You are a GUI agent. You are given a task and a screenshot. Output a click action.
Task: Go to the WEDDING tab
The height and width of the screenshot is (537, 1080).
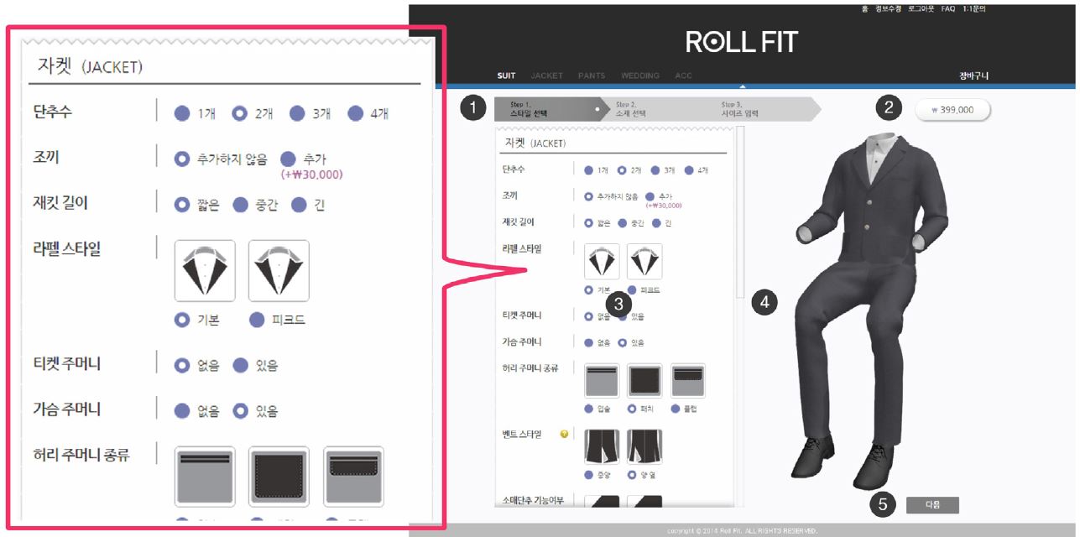click(x=640, y=76)
